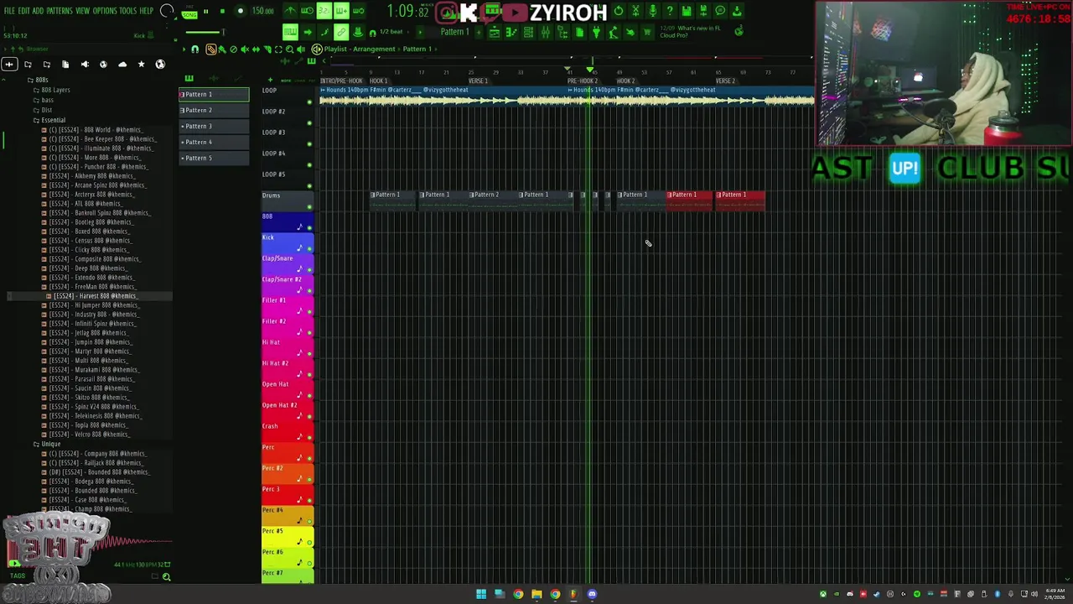Open the What's new in FL Cloud news
This screenshot has height=604, width=1073.
coord(692,32)
